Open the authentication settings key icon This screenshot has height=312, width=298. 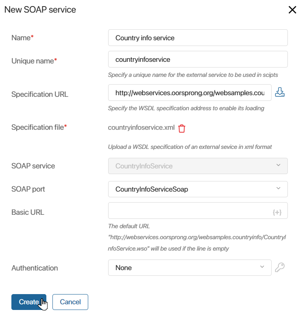[280, 267]
